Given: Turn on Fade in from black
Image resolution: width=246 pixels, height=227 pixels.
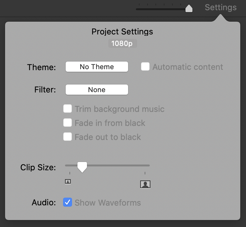Looking at the screenshot, I should coord(68,123).
